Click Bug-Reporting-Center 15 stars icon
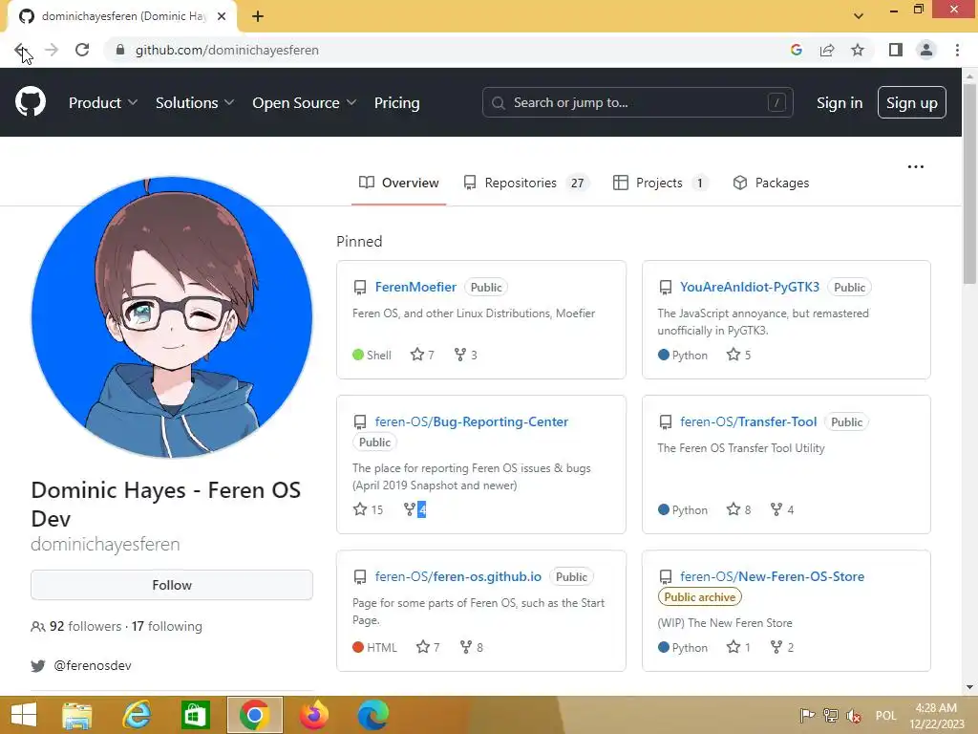 [360, 509]
